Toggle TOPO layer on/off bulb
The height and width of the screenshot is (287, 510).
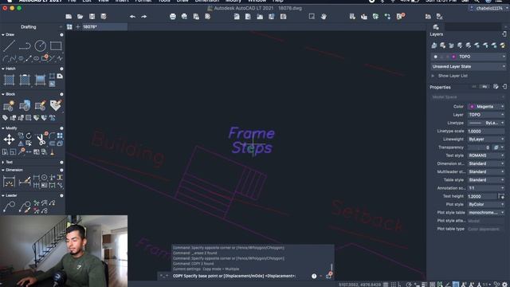436,57
